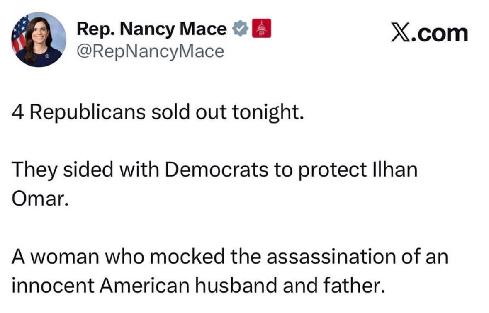Open the round profile avatar photo

pos(38,40)
